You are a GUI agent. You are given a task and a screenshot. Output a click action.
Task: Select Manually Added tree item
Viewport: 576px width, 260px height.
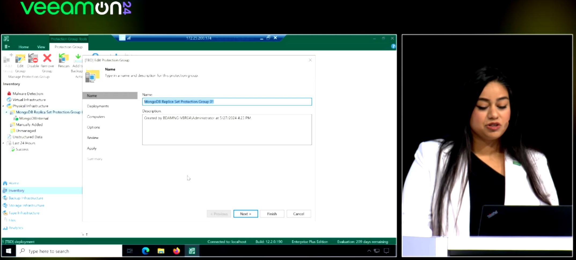click(29, 124)
